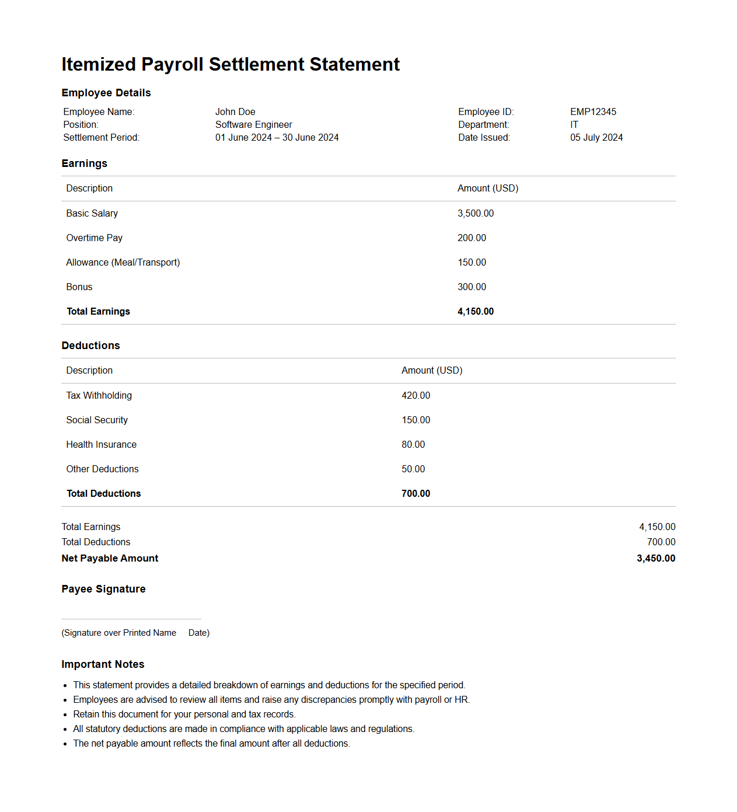Click the Social Security row label

(x=97, y=420)
